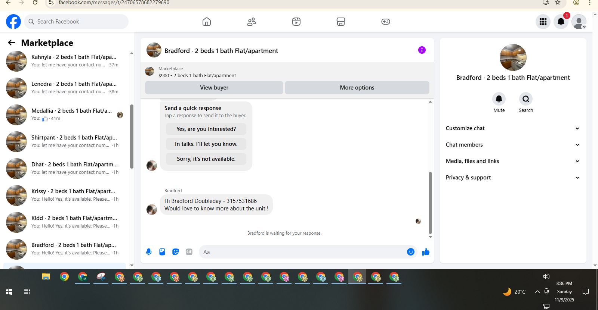This screenshot has height=310, width=598.
Task: Open the Marketplace storefront icon
Action: (x=341, y=22)
